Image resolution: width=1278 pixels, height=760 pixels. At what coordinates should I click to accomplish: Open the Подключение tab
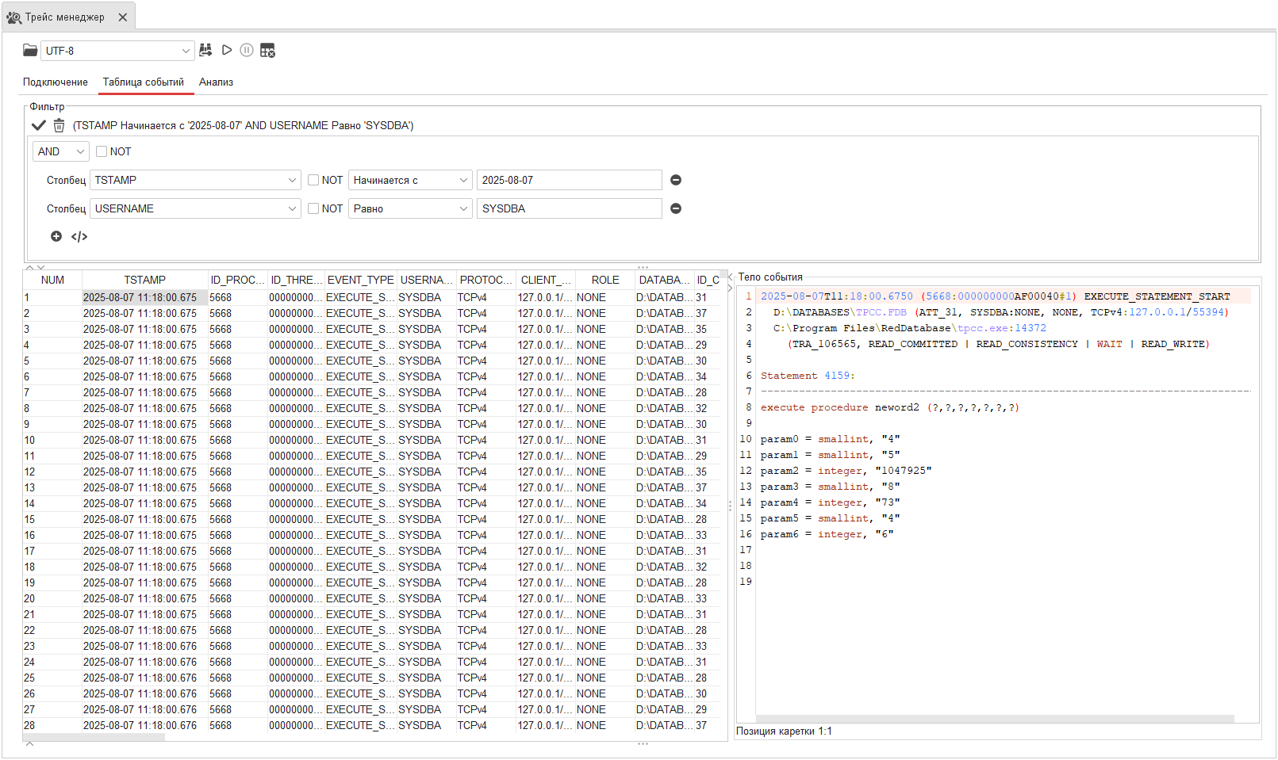point(55,82)
